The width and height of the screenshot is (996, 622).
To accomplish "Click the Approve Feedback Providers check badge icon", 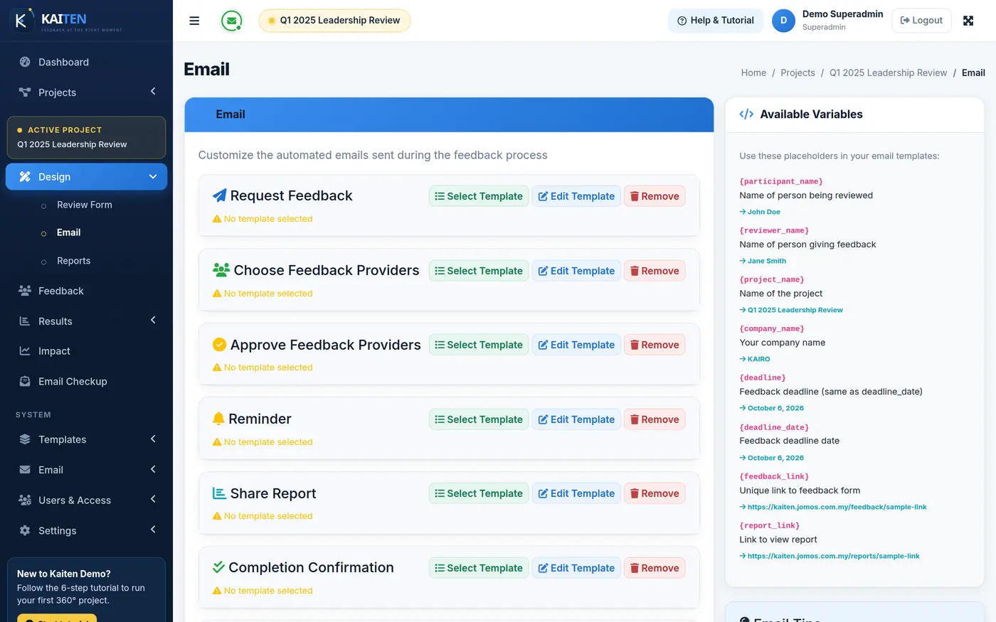I will pyautogui.click(x=220, y=345).
